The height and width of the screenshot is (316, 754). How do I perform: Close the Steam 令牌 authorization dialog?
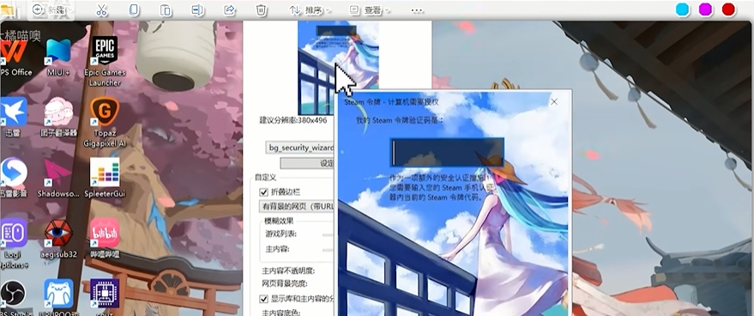pyautogui.click(x=554, y=101)
